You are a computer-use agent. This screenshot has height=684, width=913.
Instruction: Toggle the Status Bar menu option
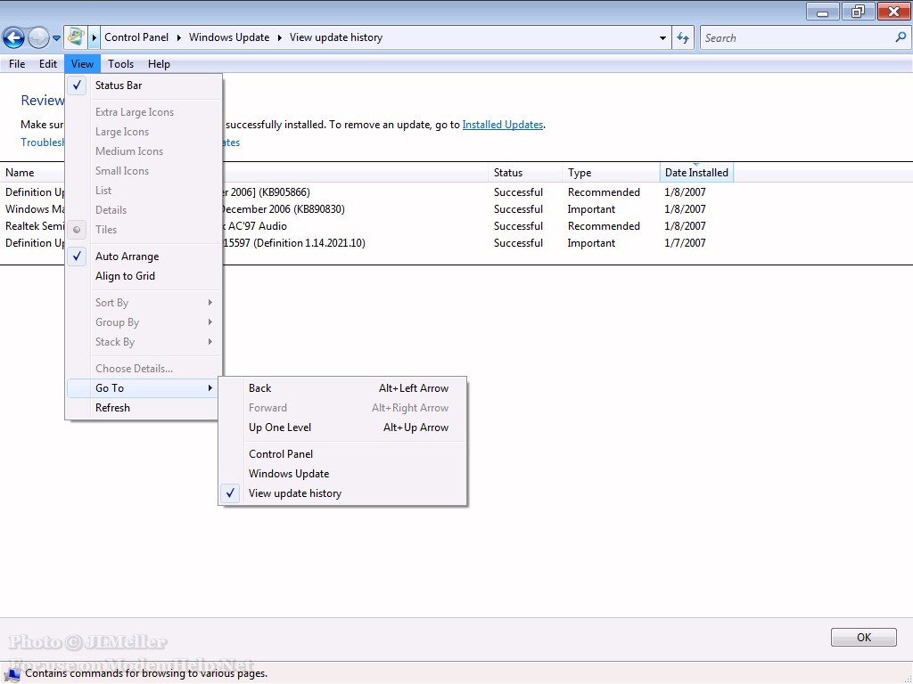click(119, 85)
